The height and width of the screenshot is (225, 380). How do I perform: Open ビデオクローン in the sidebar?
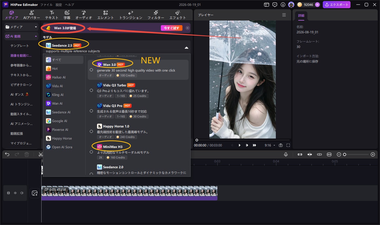21,85
